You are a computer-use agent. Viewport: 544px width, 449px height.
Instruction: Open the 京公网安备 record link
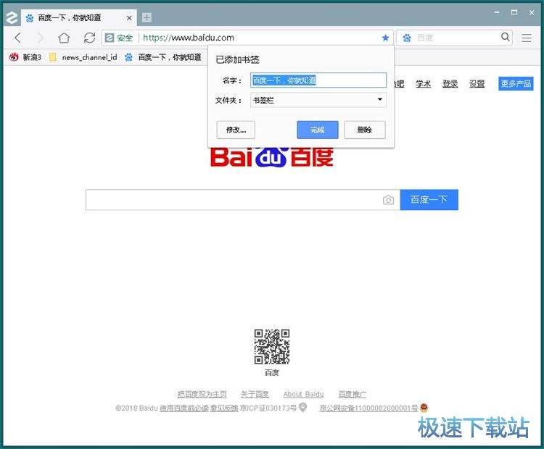coord(368,408)
